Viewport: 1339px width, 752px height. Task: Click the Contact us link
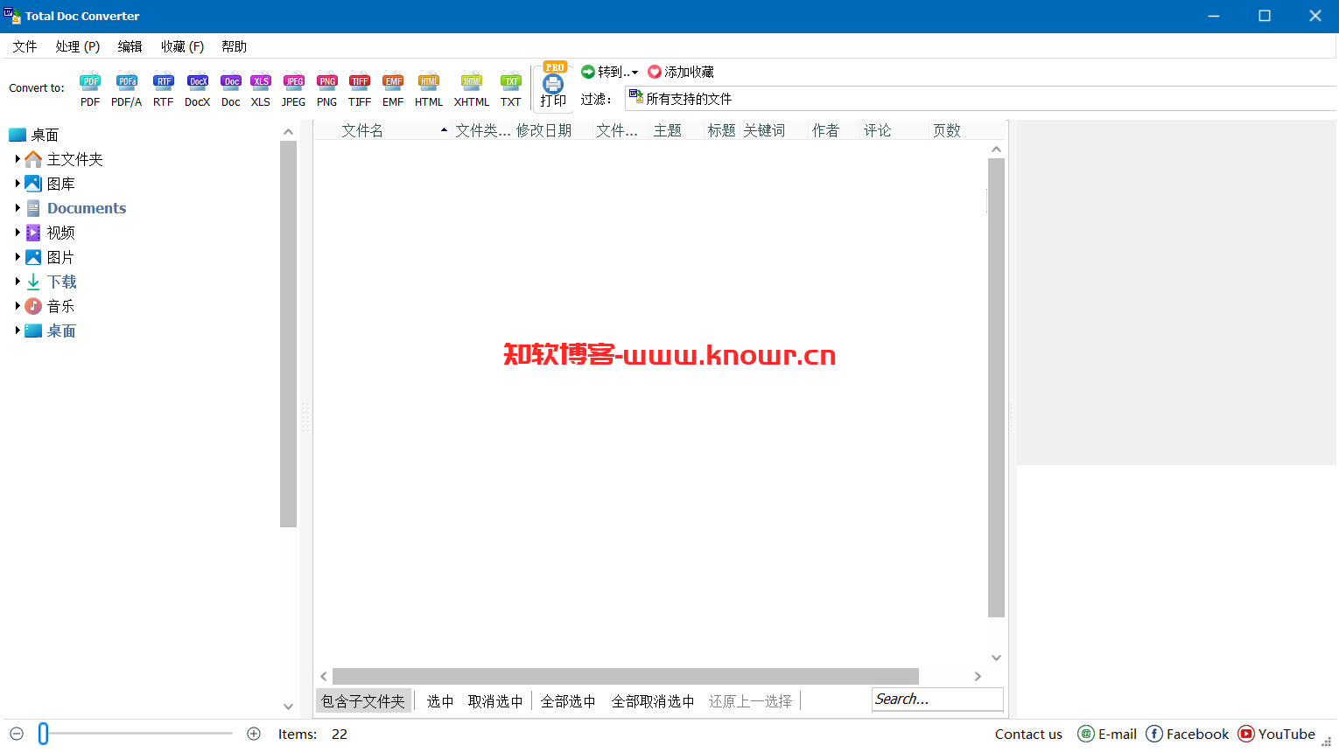1028,734
